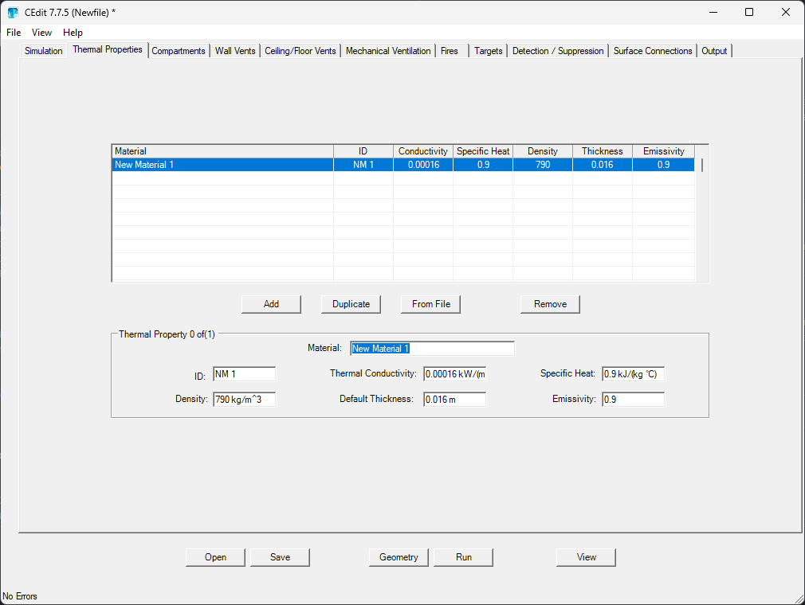Click the Material name input field
The width and height of the screenshot is (805, 605).
(432, 349)
